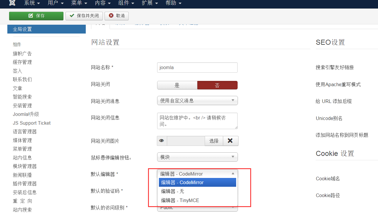
Task: Click 保存并关闭 button
Action: point(84,16)
